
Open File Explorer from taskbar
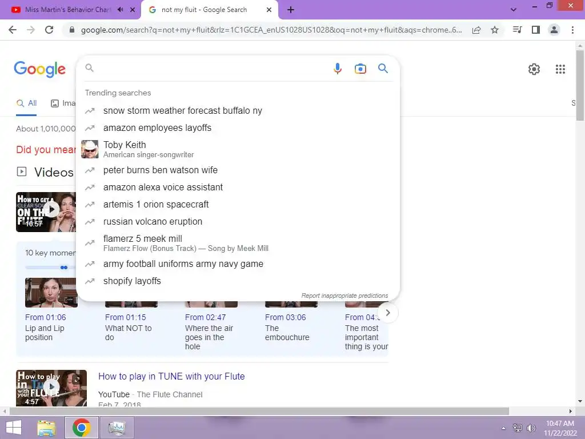coord(46,428)
